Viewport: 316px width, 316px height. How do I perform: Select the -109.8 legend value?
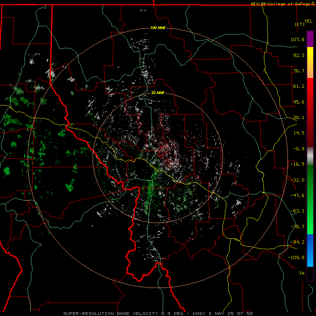point(296,258)
